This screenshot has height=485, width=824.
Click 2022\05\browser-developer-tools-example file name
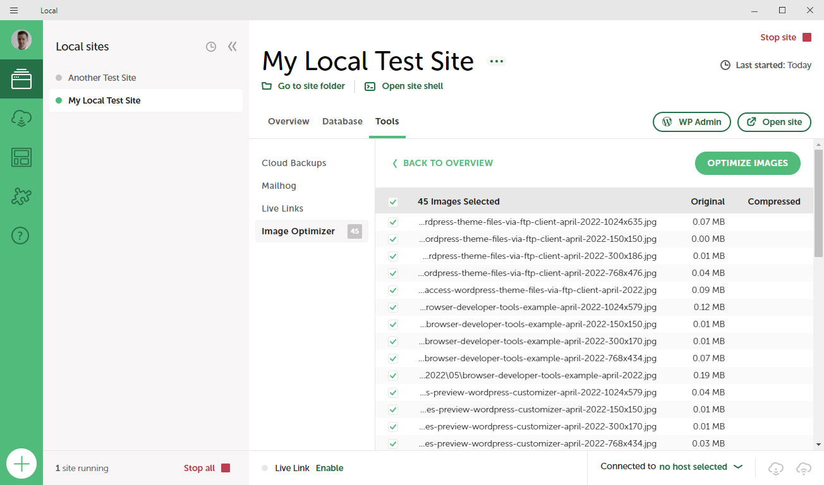538,375
